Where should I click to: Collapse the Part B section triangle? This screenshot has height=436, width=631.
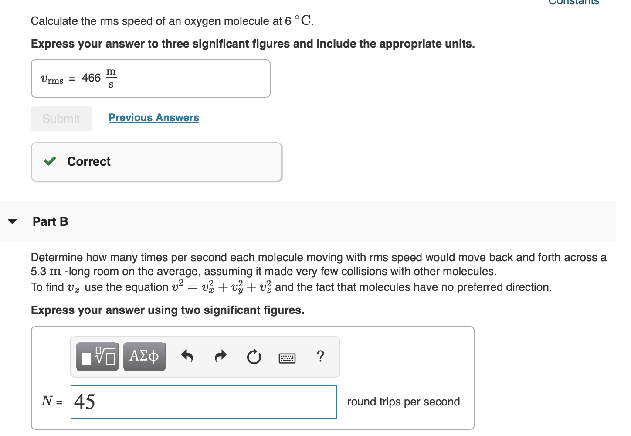(x=12, y=221)
